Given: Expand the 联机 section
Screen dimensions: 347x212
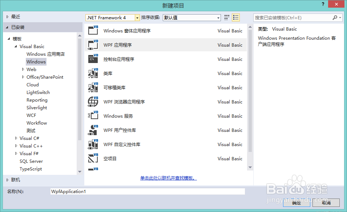Looking at the screenshot, I should pos(7,180).
